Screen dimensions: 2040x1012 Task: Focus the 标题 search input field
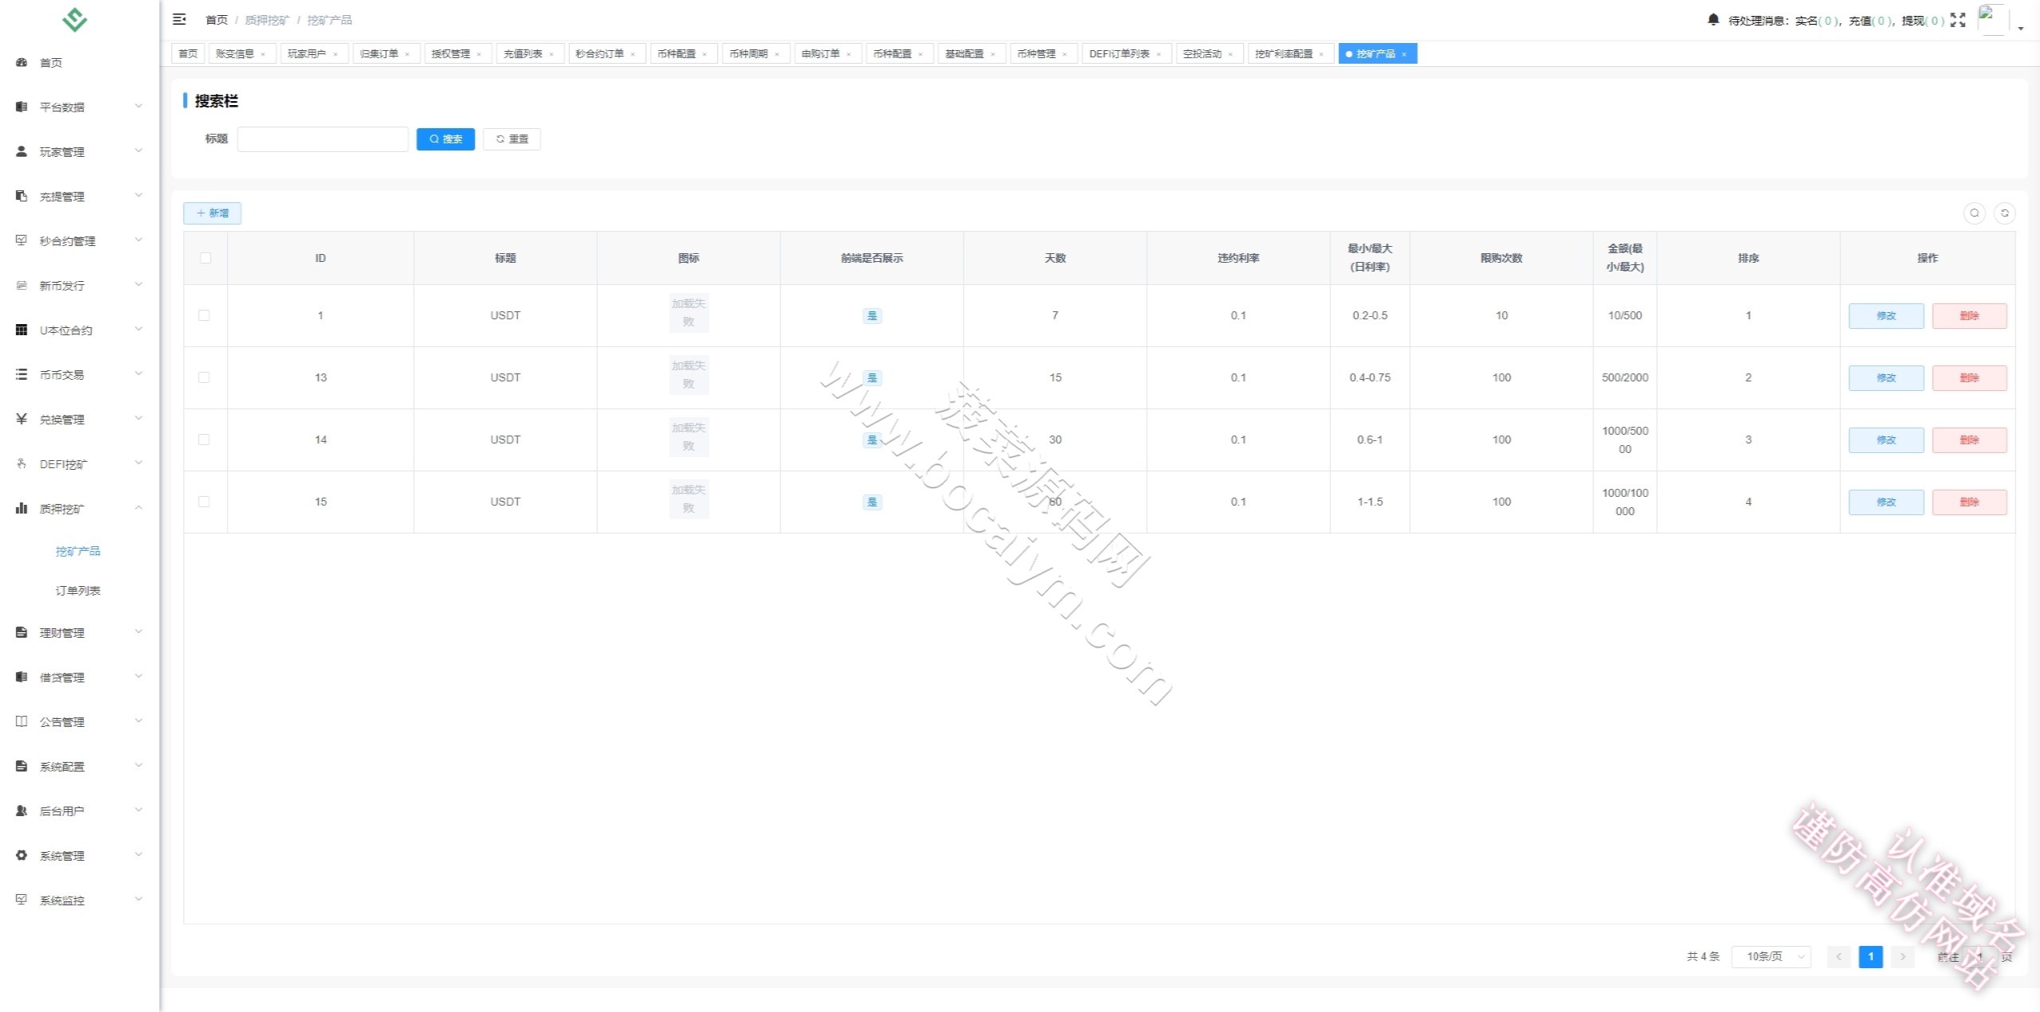tap(323, 139)
